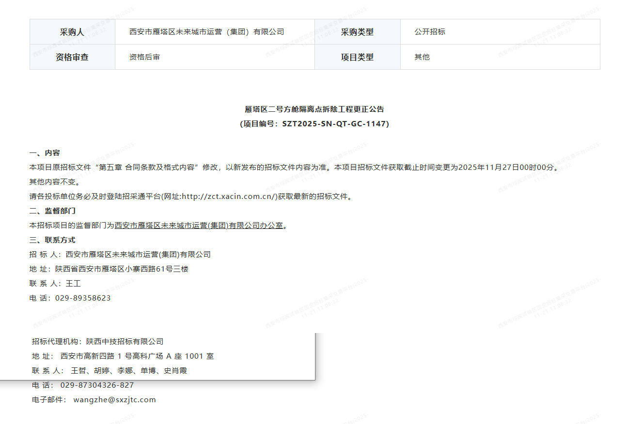This screenshot has width=629, height=424.
Task: Click the underlined supervising department office text
Action: click(x=199, y=226)
